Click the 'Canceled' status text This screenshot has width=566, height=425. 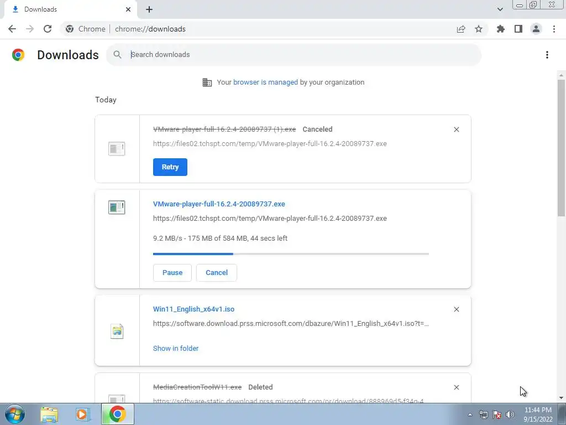[x=318, y=129]
